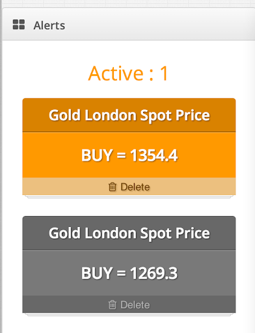Click the word Active in the orange heading
This screenshot has height=333, width=255.
(116, 73)
